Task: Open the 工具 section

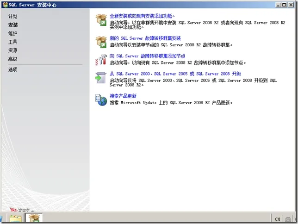Action: 13,42
